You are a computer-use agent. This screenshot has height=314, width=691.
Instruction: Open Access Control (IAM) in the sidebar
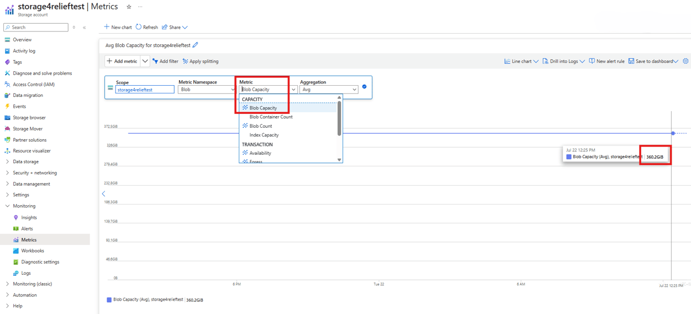(x=33, y=85)
